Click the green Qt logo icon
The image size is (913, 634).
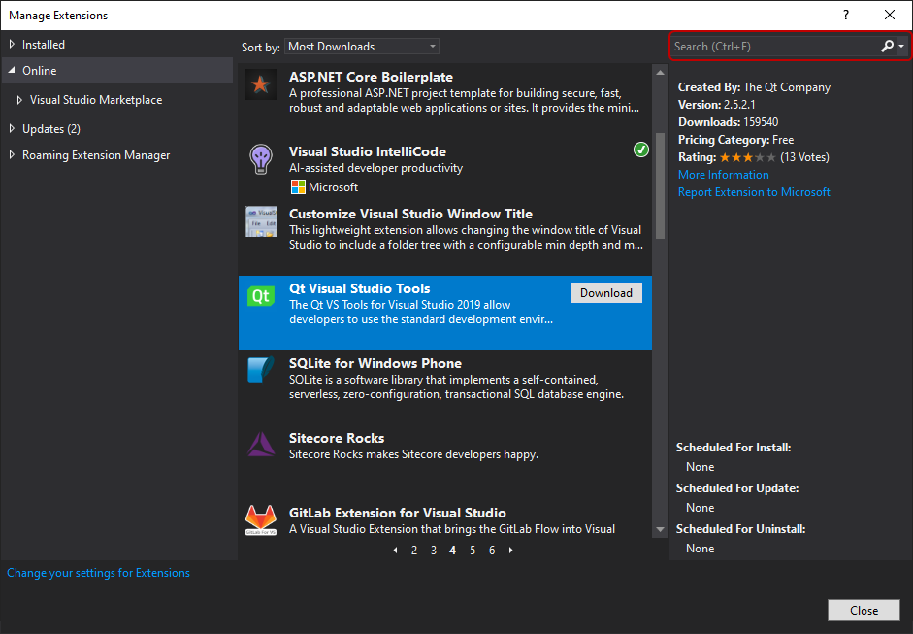[x=260, y=297]
